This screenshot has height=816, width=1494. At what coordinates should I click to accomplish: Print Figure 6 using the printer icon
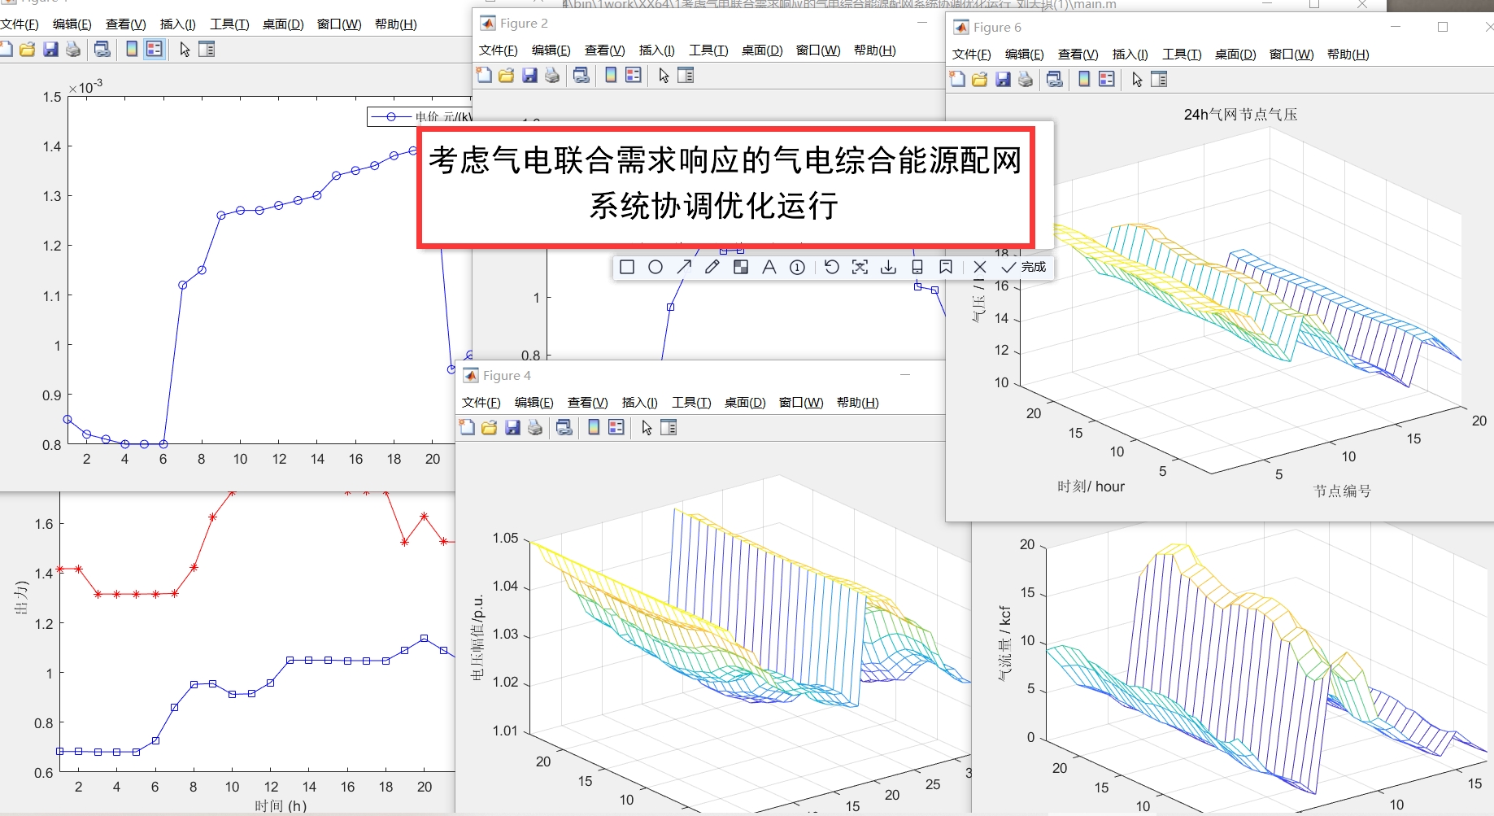[x=1026, y=80]
